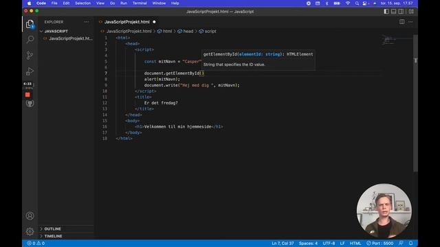Open the editor More Actions ellipsis
The height and width of the screenshot is (247, 440).
[410, 22]
